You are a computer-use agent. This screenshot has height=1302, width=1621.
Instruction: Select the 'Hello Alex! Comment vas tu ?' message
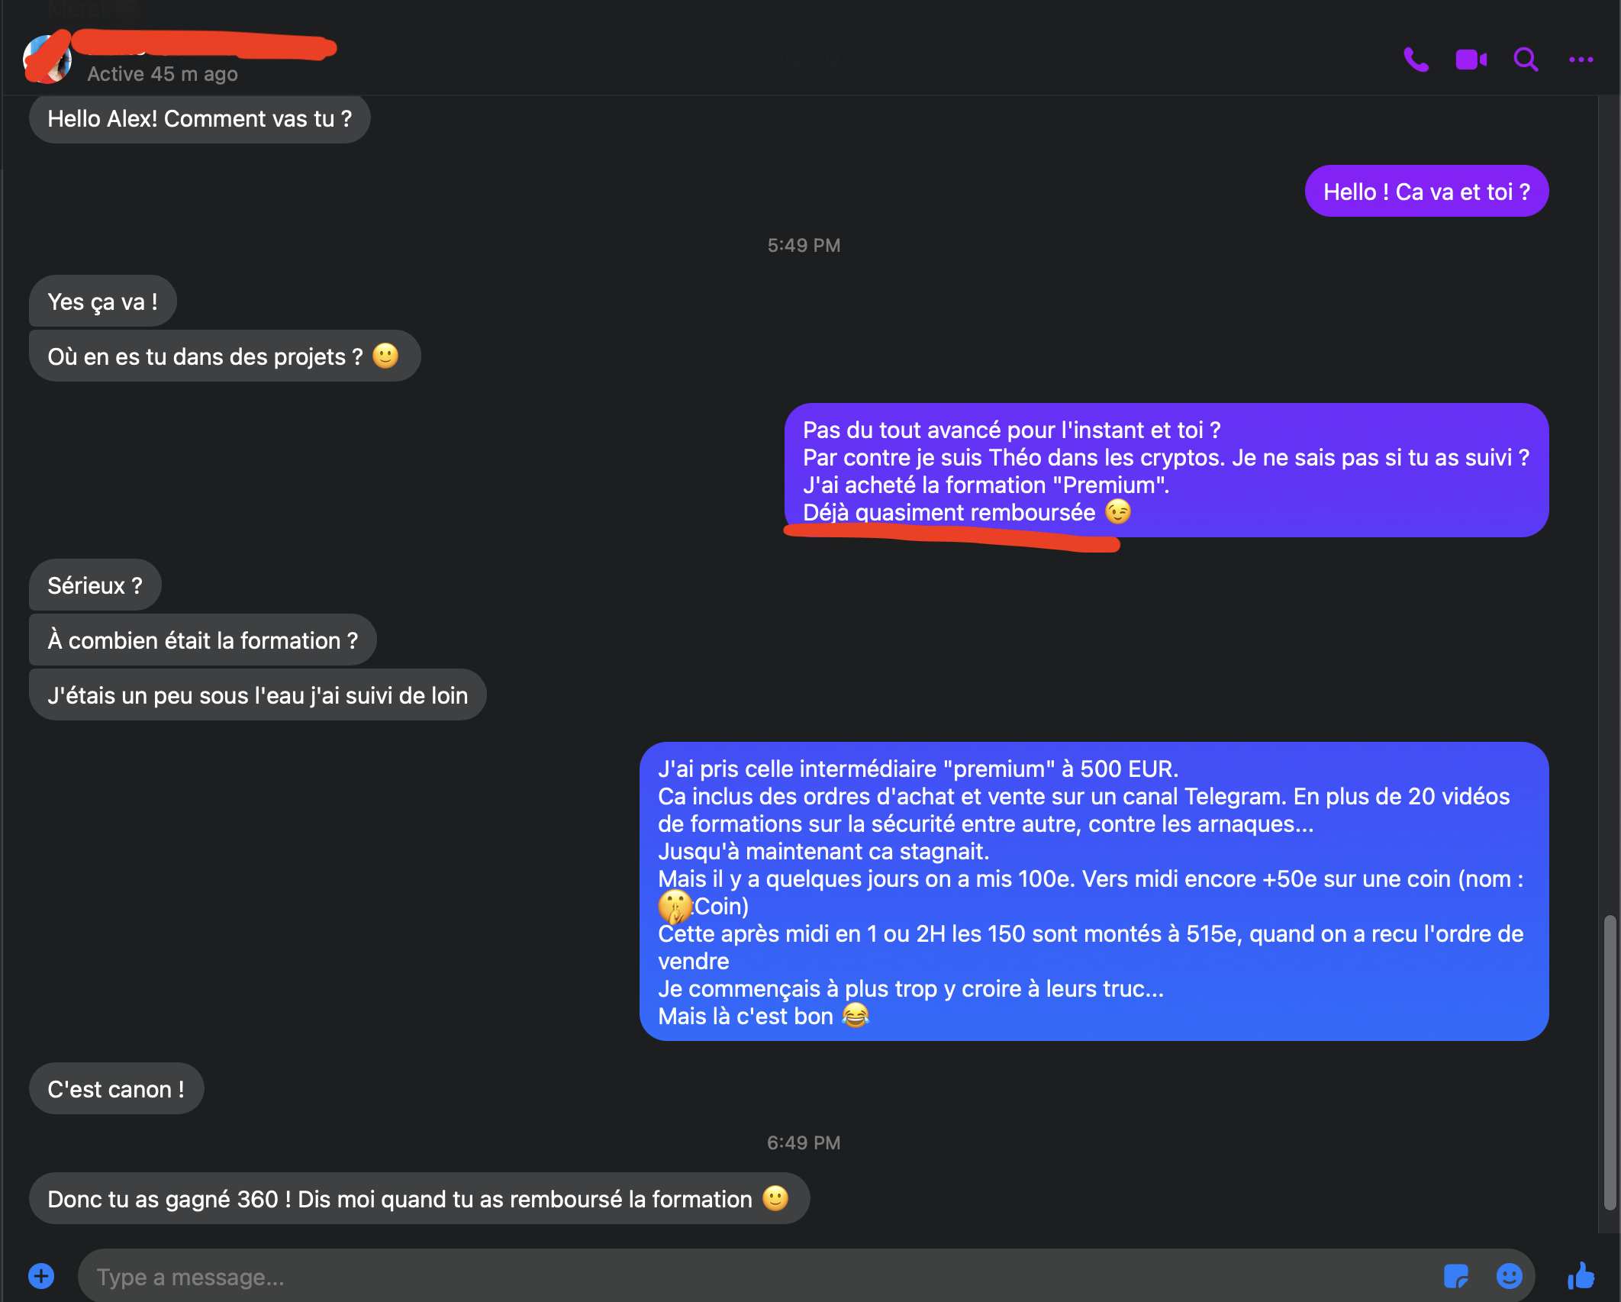click(199, 118)
